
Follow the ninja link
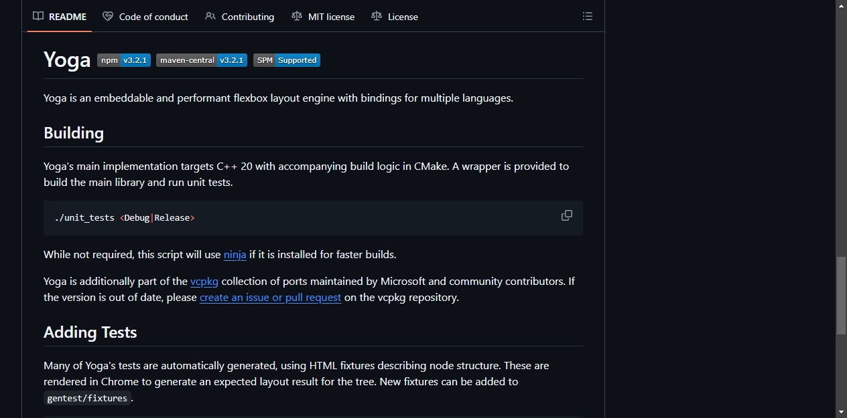point(235,254)
